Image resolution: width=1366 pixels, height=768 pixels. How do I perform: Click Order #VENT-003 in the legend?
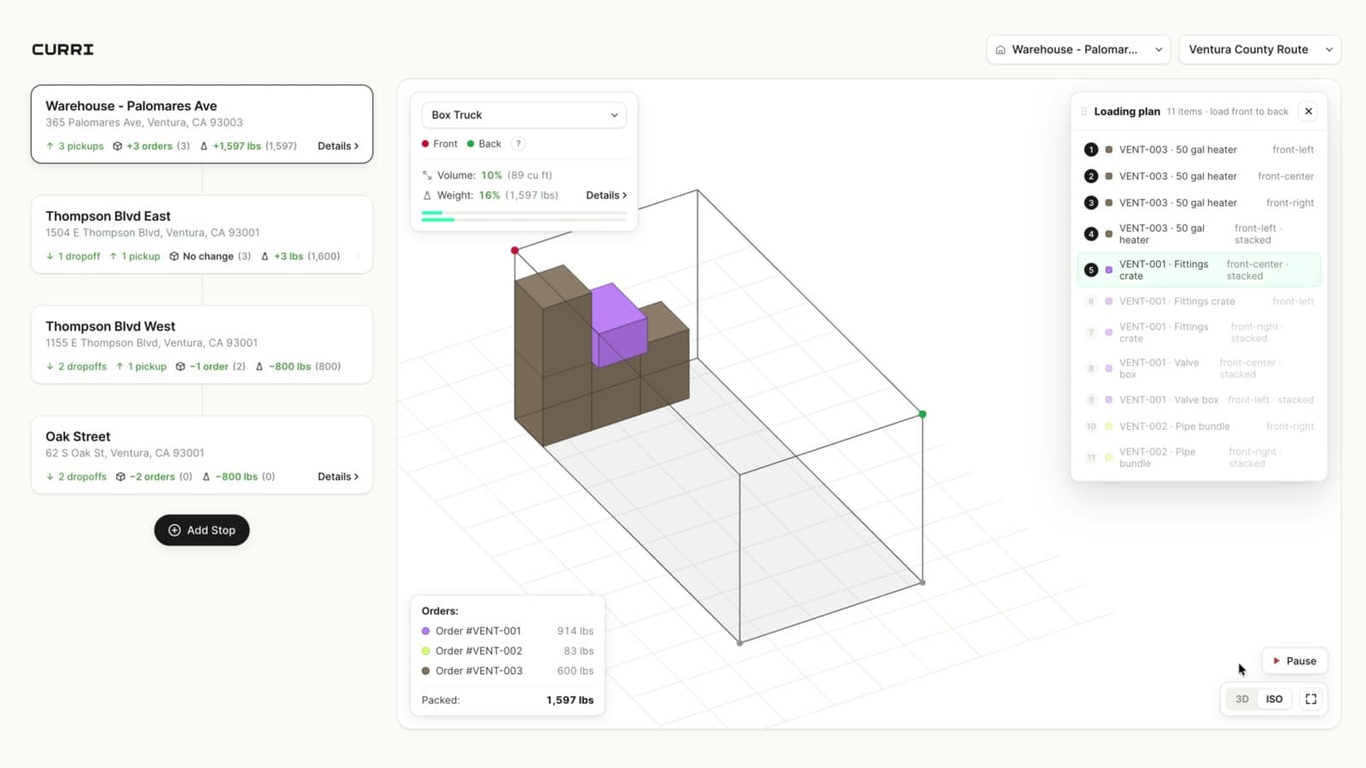(x=507, y=671)
